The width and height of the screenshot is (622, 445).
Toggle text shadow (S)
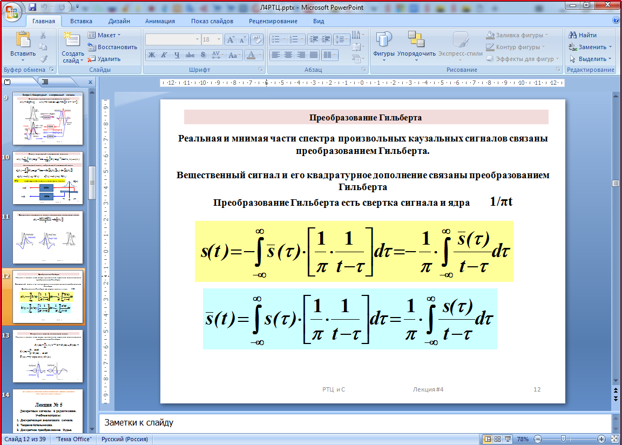pyautogui.click(x=202, y=55)
